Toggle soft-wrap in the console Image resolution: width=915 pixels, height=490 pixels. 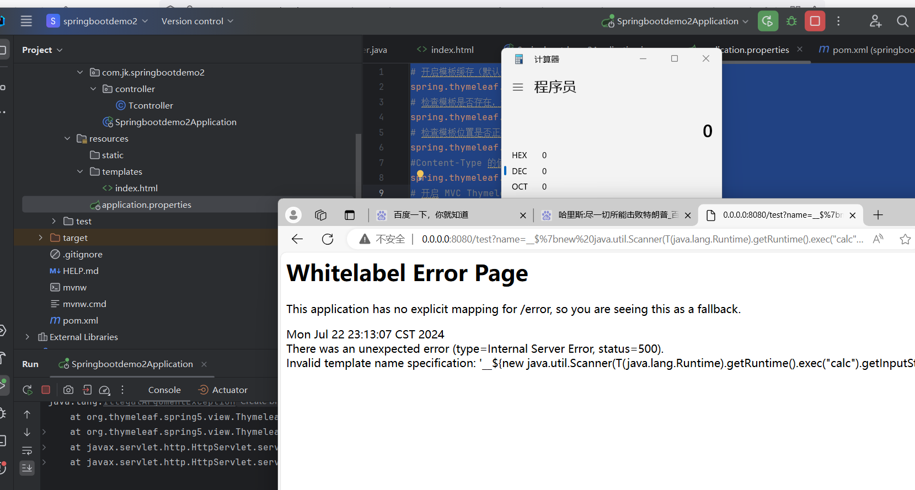(x=27, y=450)
